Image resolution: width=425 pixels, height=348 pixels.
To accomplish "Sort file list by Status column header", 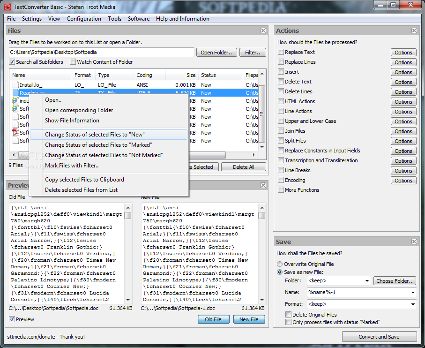I will (x=221, y=75).
